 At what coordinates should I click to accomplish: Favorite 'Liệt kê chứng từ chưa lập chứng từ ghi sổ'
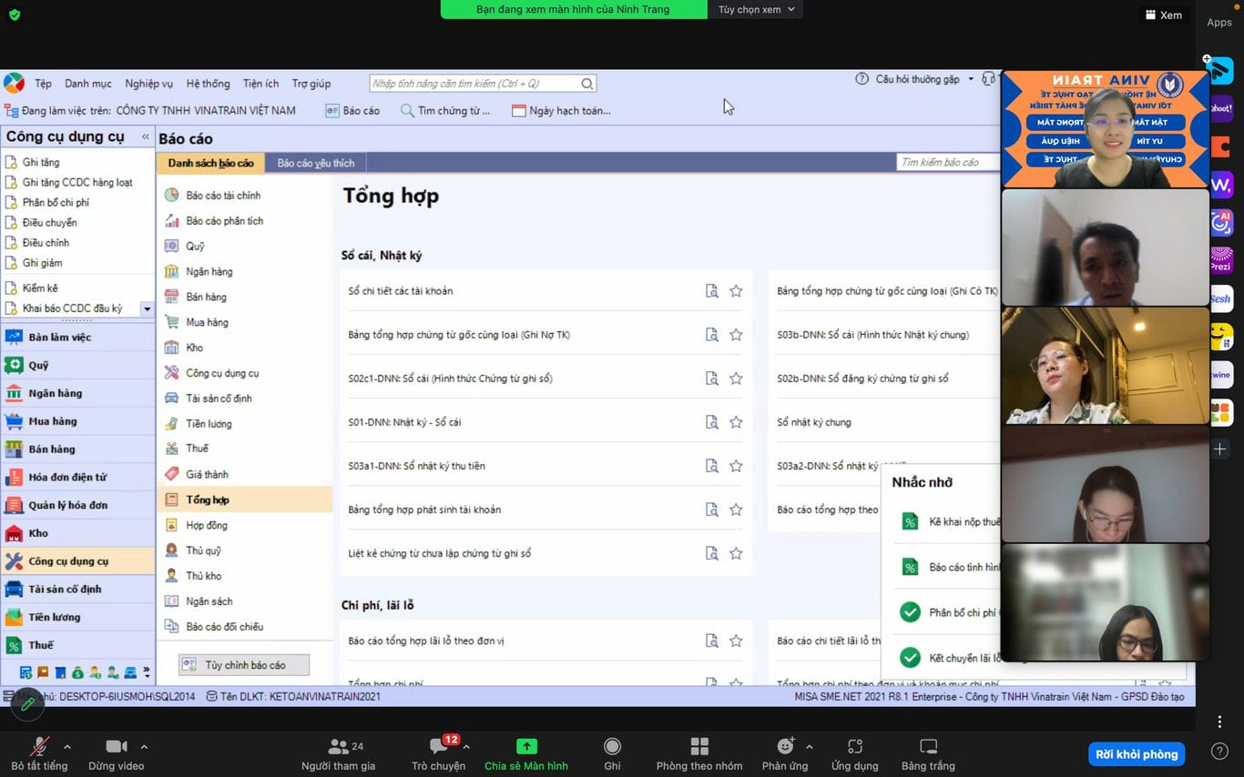(x=736, y=553)
